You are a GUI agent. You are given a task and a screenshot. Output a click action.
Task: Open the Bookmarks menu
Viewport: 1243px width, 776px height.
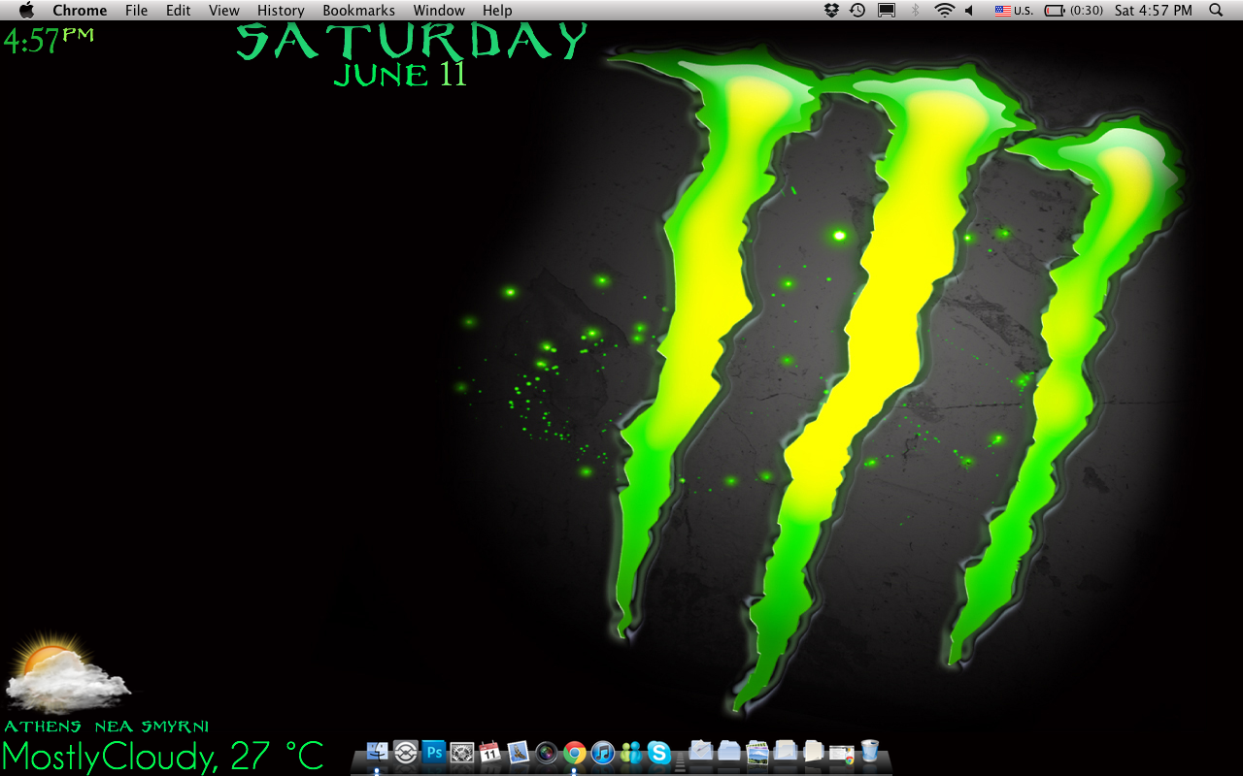pos(358,10)
